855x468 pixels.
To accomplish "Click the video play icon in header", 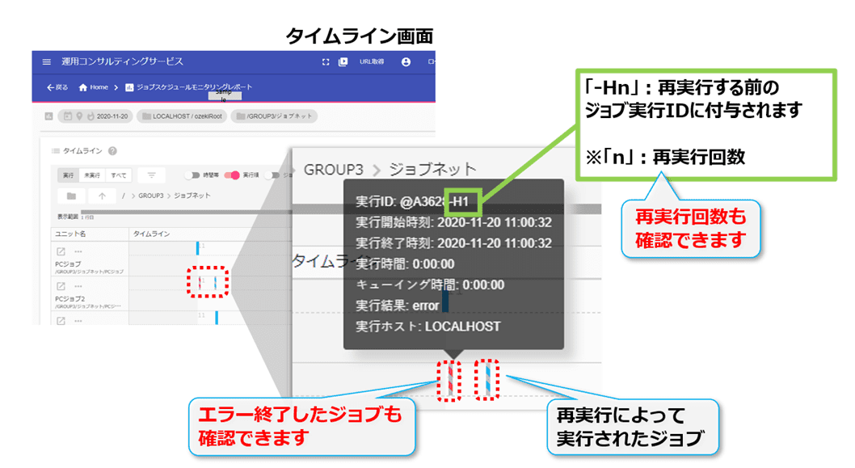I will (x=343, y=62).
